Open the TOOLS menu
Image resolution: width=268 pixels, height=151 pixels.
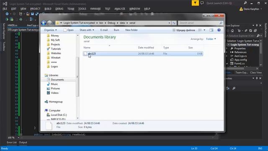pos(82,9)
